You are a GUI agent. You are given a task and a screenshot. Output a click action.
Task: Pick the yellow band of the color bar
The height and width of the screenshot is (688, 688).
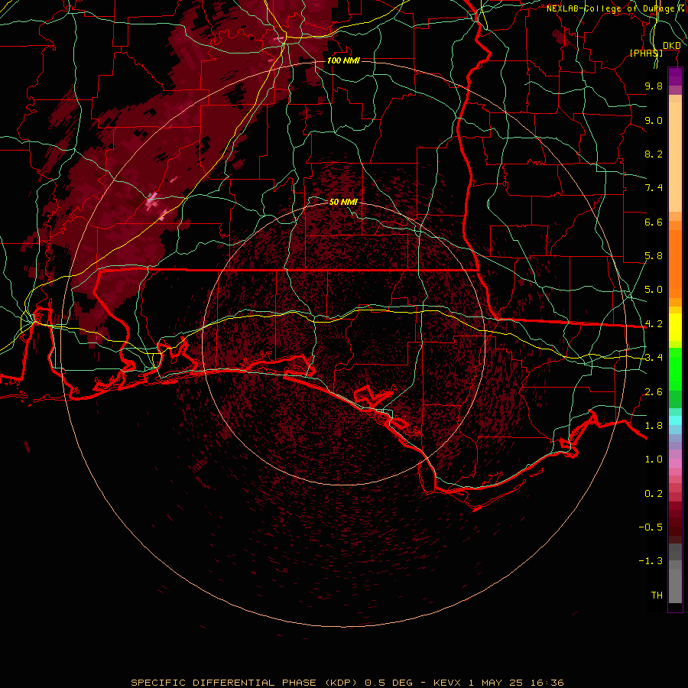[675, 327]
